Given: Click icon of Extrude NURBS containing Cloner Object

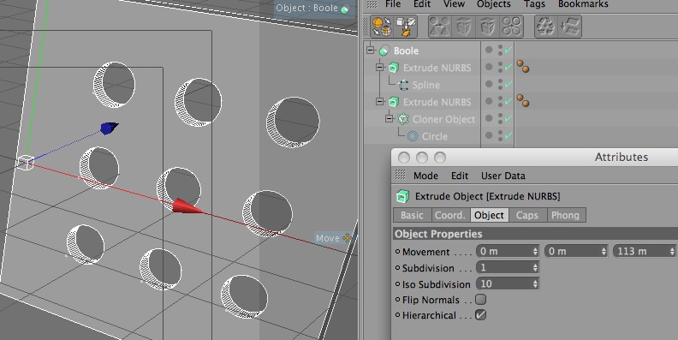Looking at the screenshot, I should pyautogui.click(x=394, y=102).
